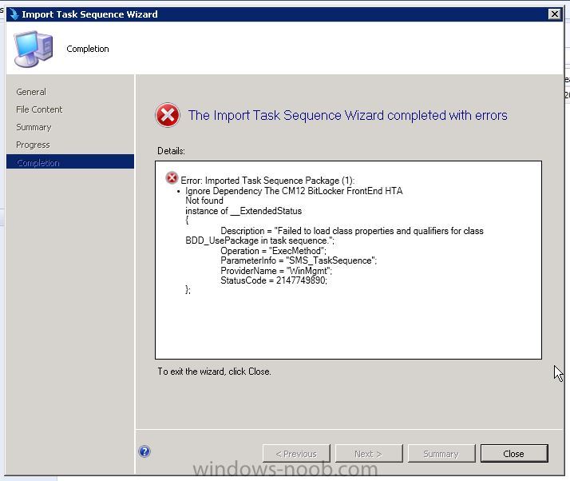Image resolution: width=570 pixels, height=481 pixels.
Task: Click the disabled Summary button at bottom
Action: 441,454
